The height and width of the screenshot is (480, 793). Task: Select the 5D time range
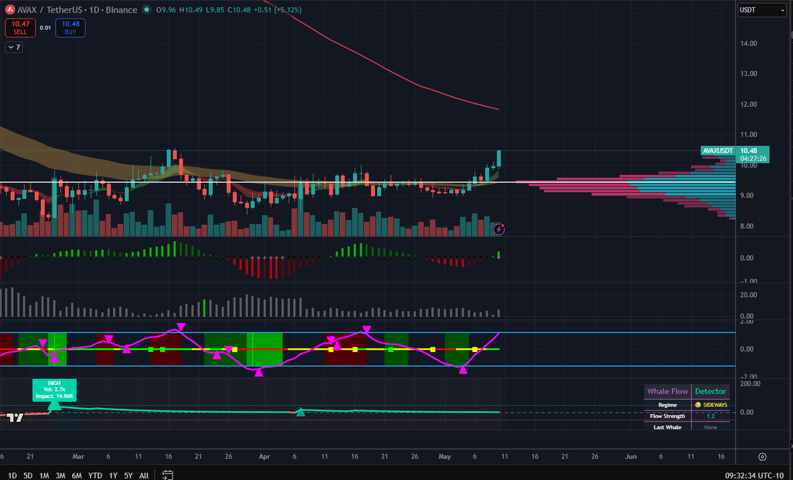(28, 475)
